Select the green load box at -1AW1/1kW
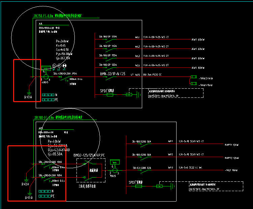Screen dimensions: 253x209 coord(194,84)
